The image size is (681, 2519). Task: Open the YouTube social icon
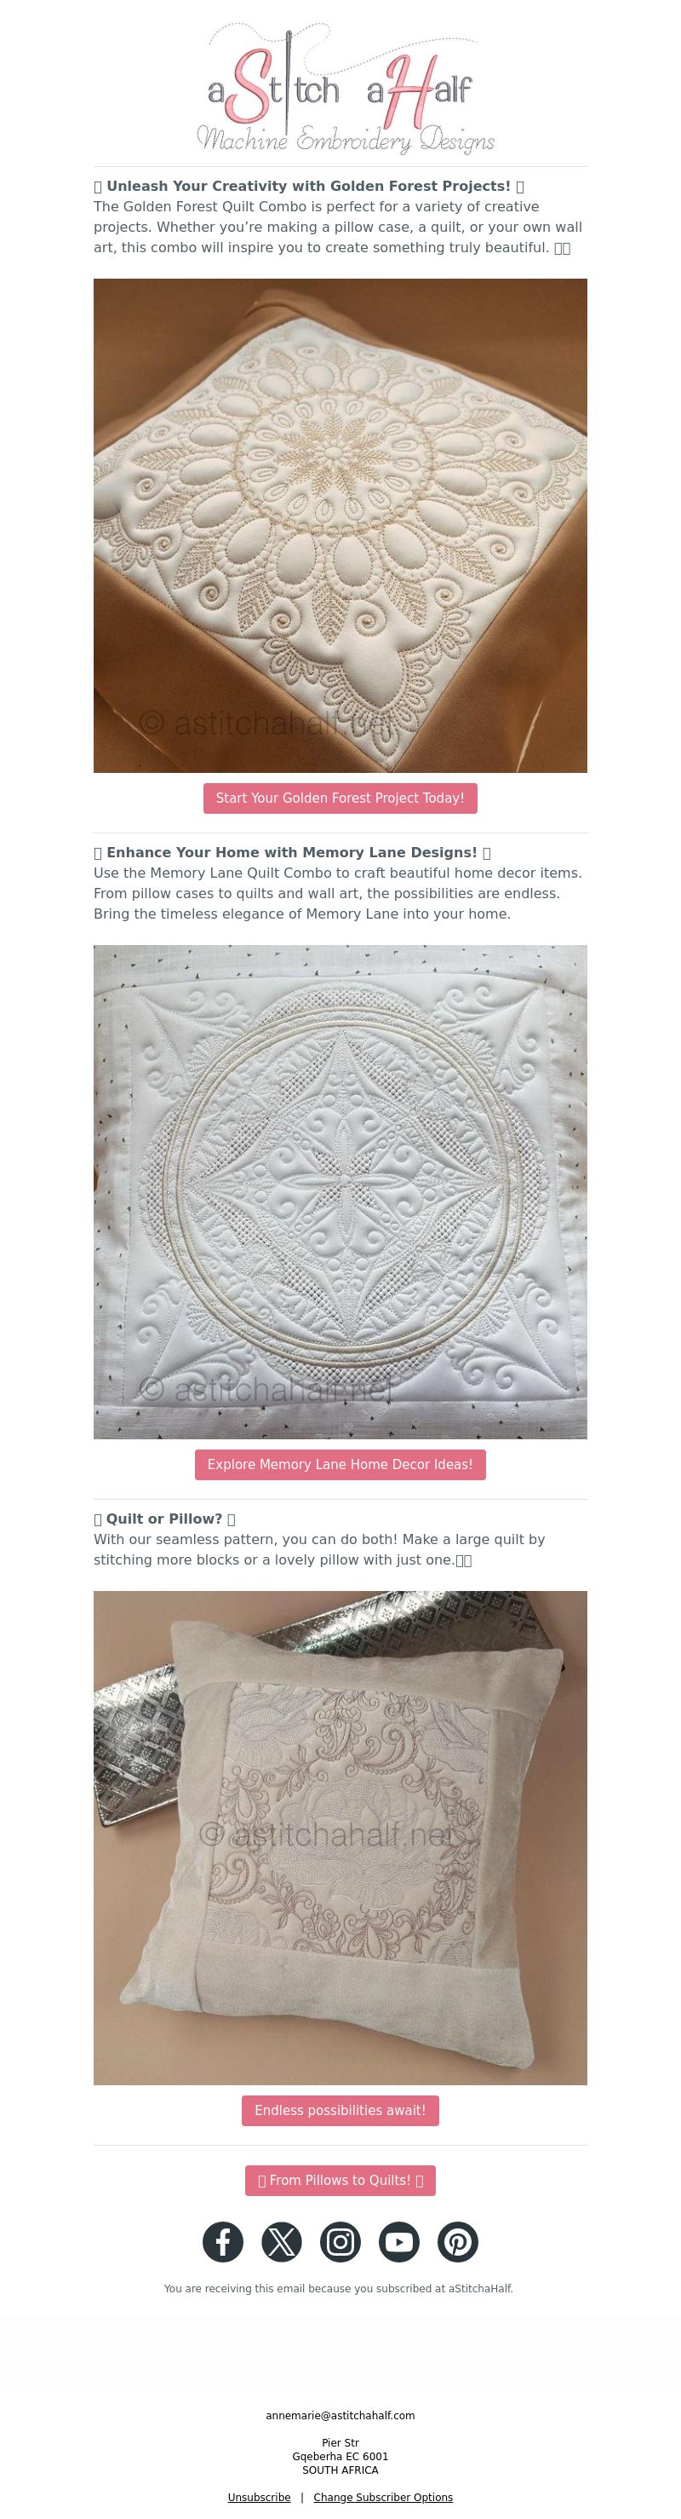coord(398,2241)
